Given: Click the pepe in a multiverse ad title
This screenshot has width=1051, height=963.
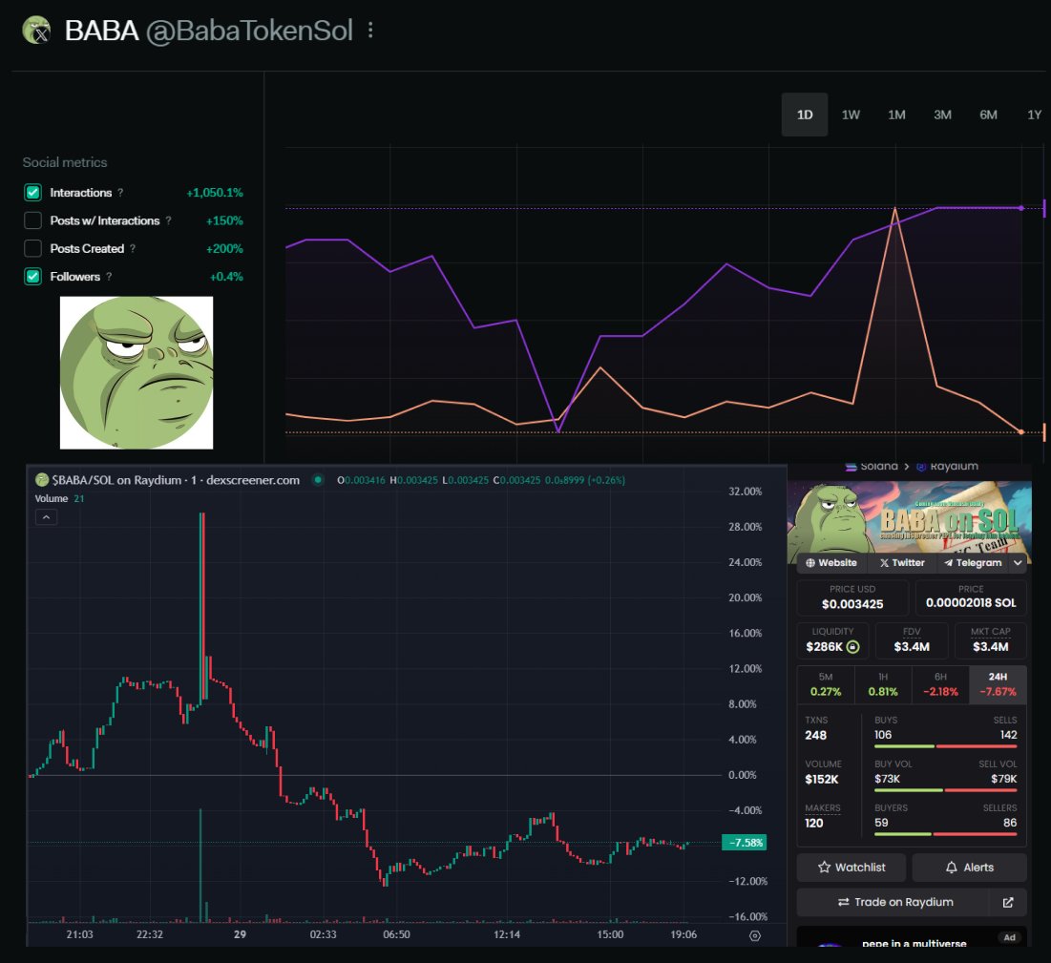Looking at the screenshot, I should click(914, 943).
